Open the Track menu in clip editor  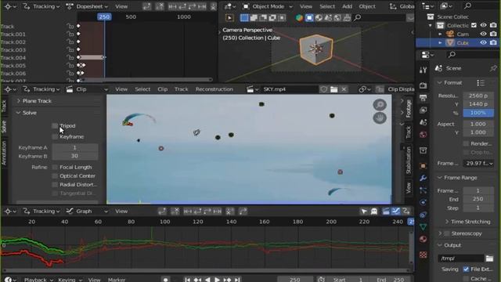[181, 89]
